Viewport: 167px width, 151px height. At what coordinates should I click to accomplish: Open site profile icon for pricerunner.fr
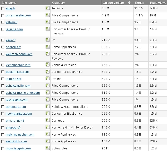[47, 120]
